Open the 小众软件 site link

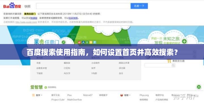pos(95,63)
